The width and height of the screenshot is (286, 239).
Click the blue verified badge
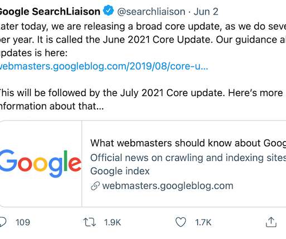[108, 11]
